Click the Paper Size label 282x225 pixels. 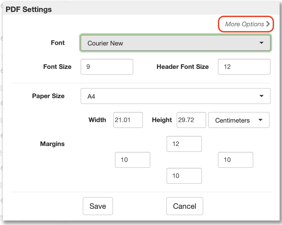pos(48,96)
